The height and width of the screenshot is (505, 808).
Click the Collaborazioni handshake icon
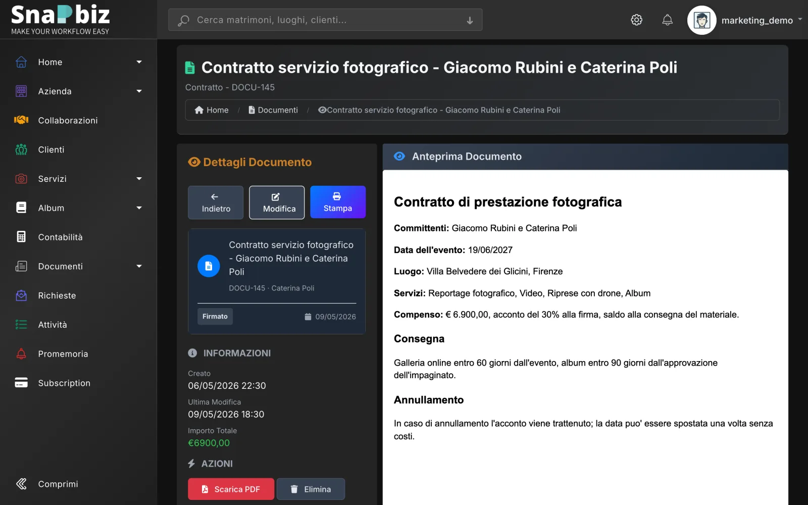(21, 120)
